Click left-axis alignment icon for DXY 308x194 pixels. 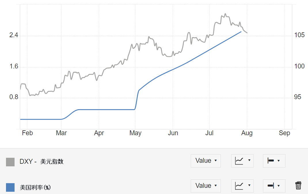271,161
